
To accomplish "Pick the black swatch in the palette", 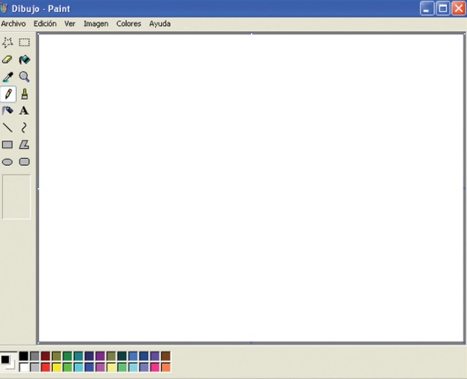I will coord(24,356).
